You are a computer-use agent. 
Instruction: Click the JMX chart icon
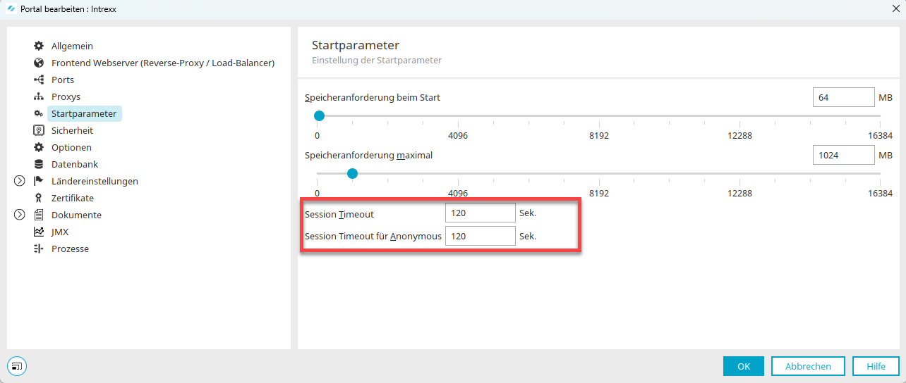[x=39, y=232]
